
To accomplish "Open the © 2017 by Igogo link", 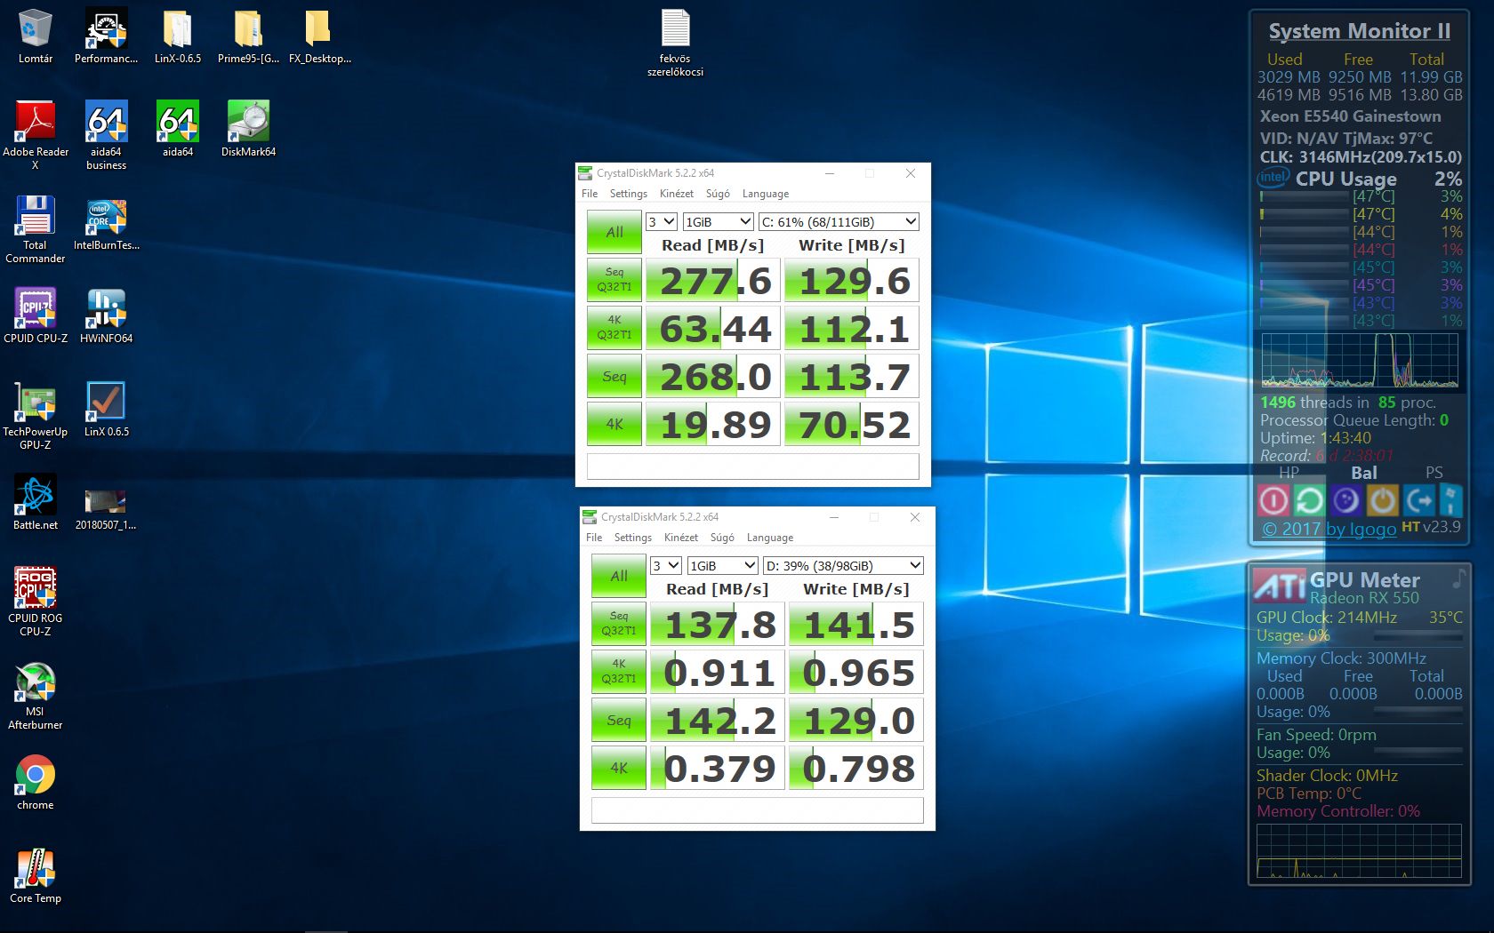I will pos(1329,529).
